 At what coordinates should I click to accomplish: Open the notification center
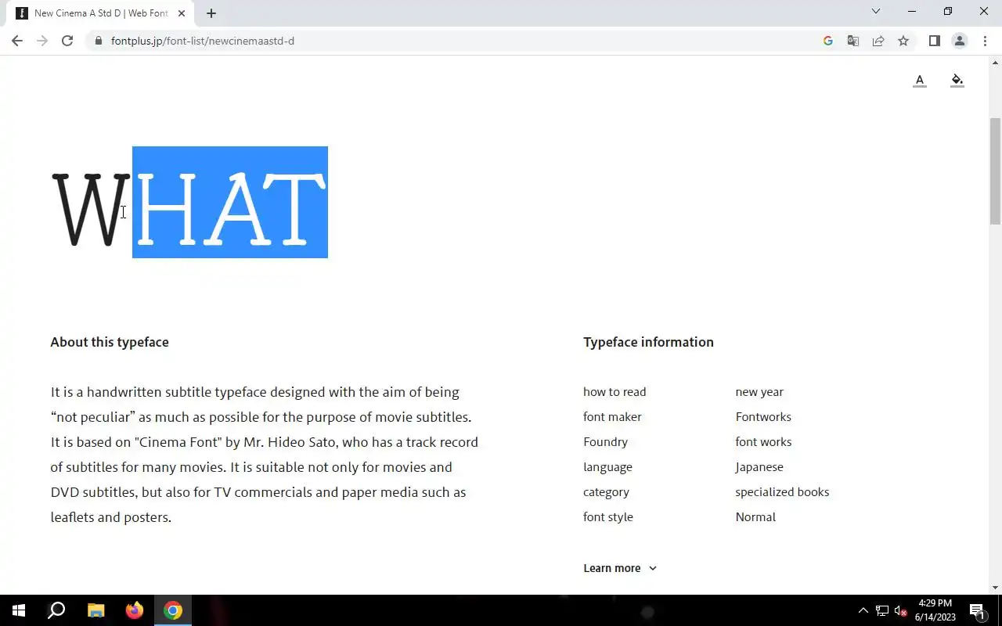(977, 610)
